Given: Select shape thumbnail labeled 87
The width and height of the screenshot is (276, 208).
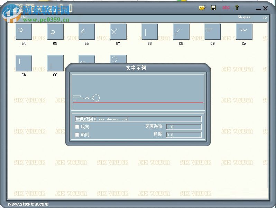Looking at the screenshot, I should tap(118, 32).
